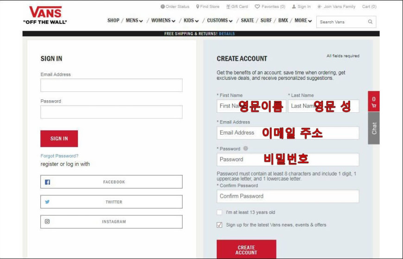Expand the WOMENS dropdown menu
Image resolution: width=403 pixels, height=259 pixels.
pos(163,20)
